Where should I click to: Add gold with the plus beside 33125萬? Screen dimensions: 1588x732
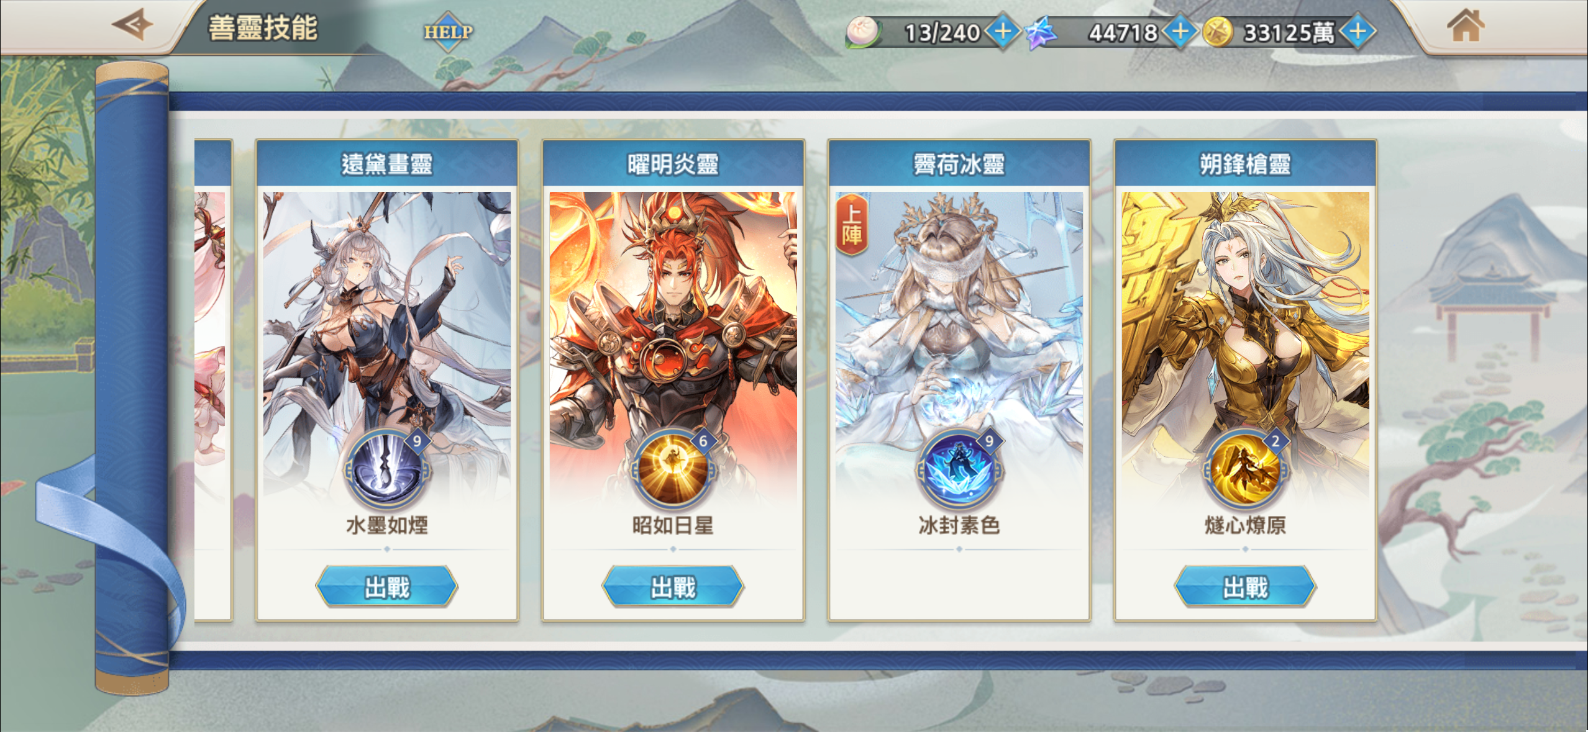[x=1358, y=31]
